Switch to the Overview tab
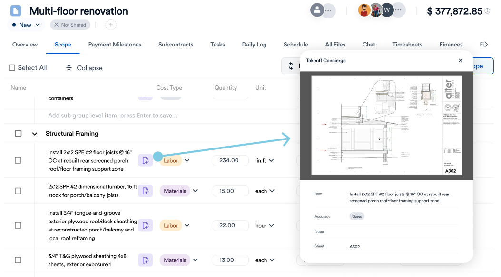Screen dimensions: 501x277 pyautogui.click(x=25, y=45)
